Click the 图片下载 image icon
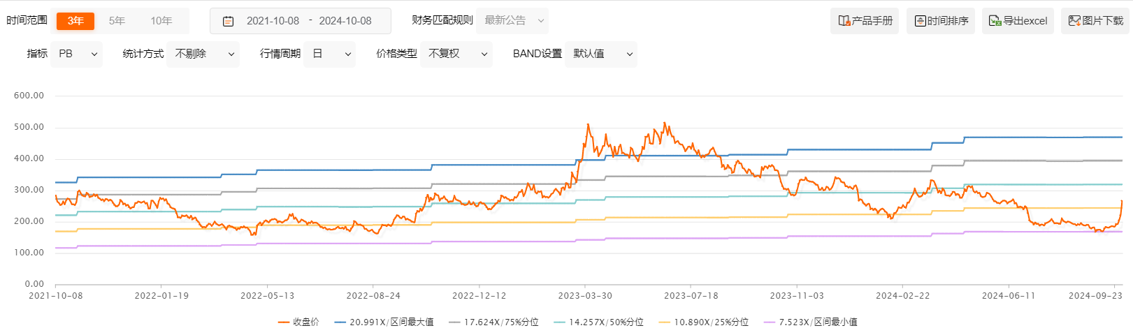The height and width of the screenshot is (335, 1133). (x=1074, y=21)
